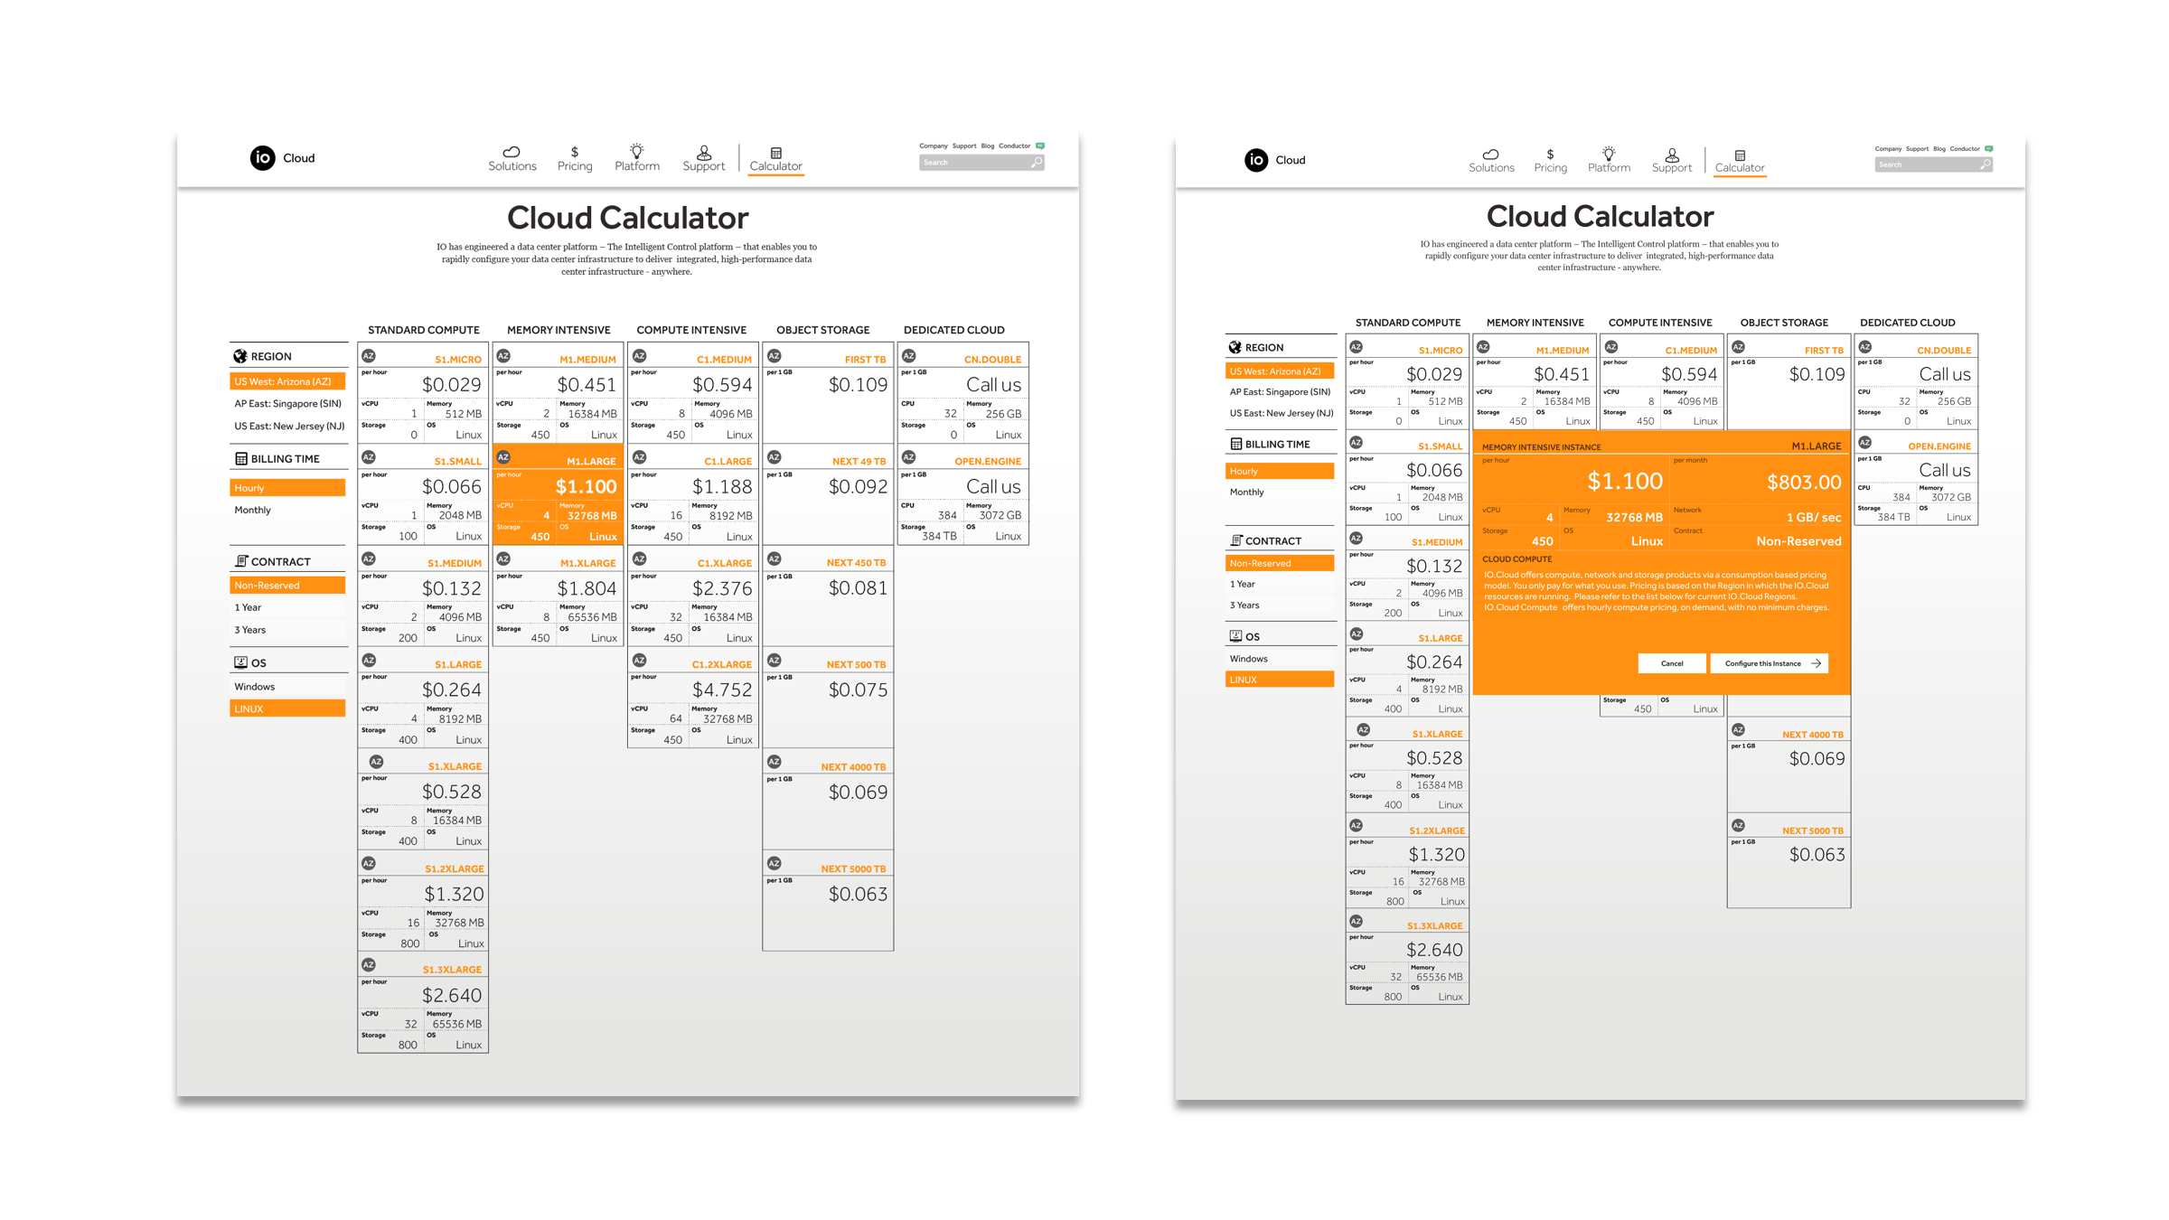Open Solutions cloud icon in left mockup

pyautogui.click(x=512, y=152)
